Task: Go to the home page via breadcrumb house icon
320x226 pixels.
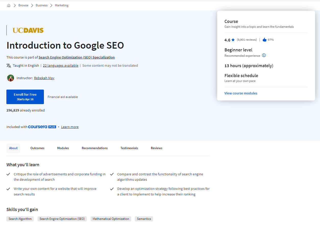Action: point(9,5)
